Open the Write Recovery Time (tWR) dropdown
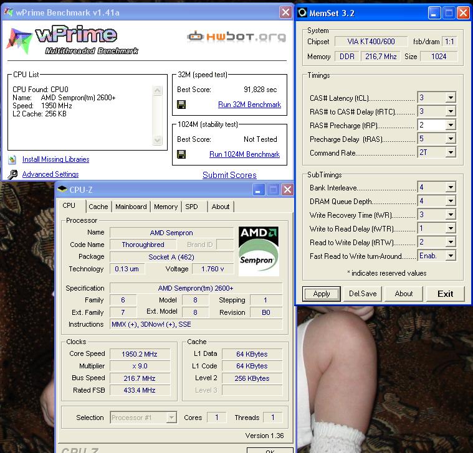473x453 pixels. click(x=451, y=215)
